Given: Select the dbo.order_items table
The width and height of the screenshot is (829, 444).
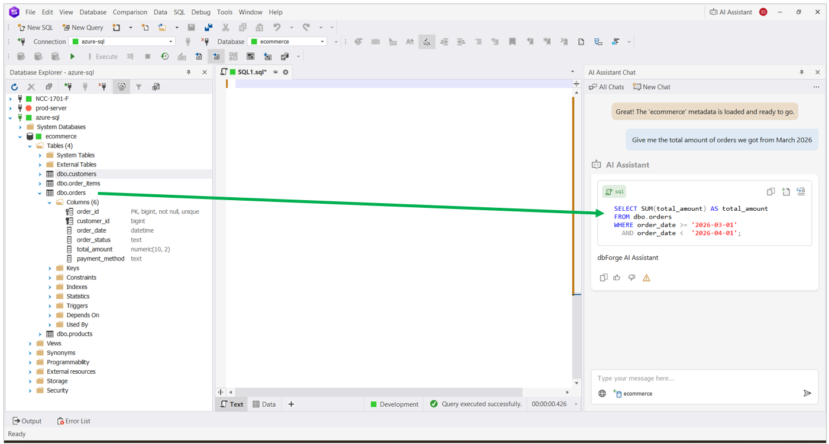Looking at the screenshot, I should click(x=79, y=184).
